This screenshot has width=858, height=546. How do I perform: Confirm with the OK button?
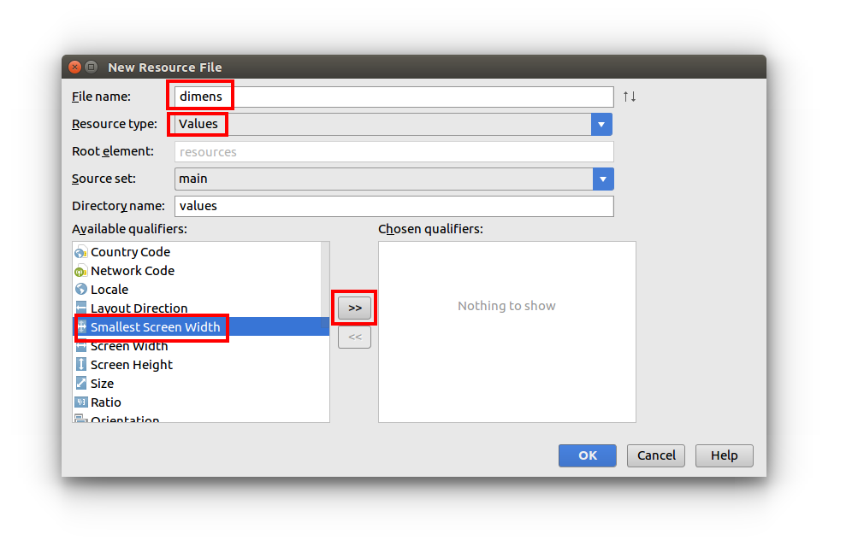tap(587, 455)
